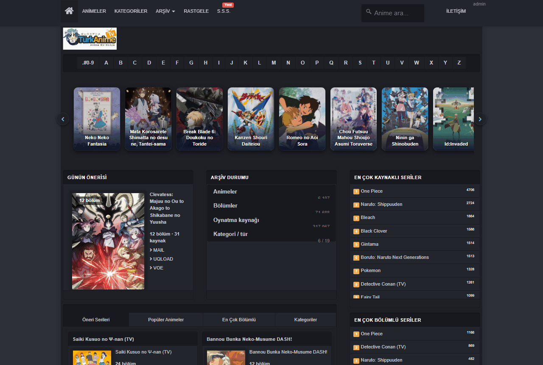Open the ANİMELER menu item
Image resolution: width=543 pixels, height=365 pixels.
click(94, 11)
